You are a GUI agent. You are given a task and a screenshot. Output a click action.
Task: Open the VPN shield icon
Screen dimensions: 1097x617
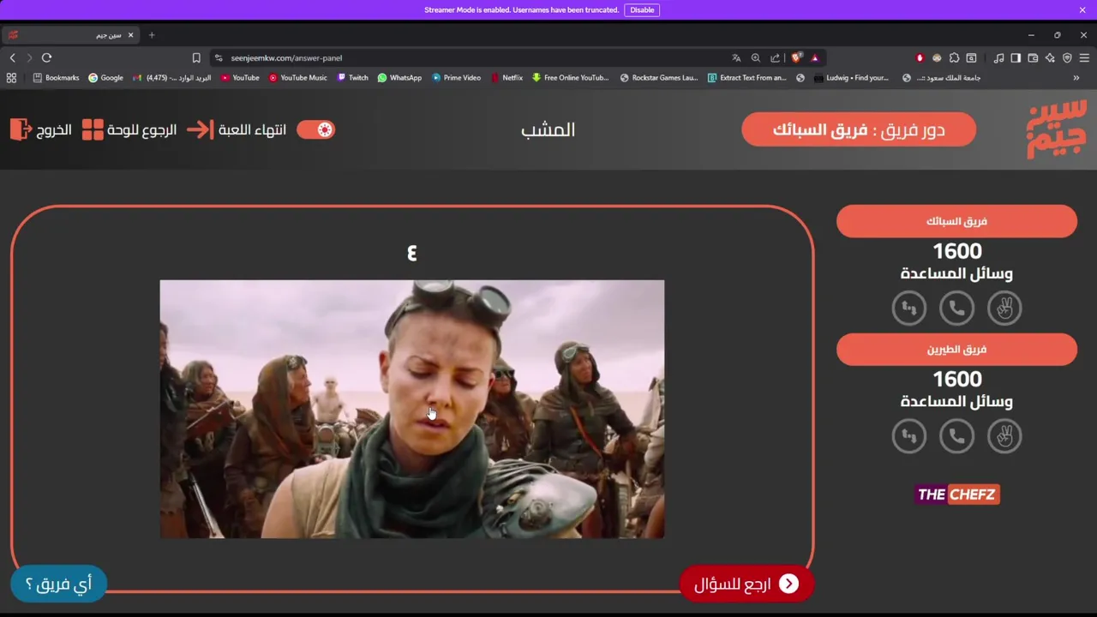1067,57
